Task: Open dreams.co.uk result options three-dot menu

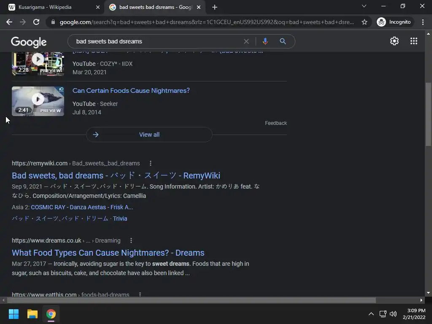Action: (x=131, y=240)
